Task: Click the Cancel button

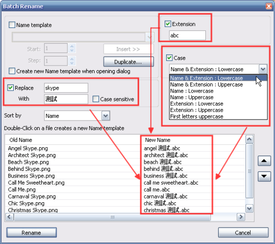Action: (x=243, y=233)
